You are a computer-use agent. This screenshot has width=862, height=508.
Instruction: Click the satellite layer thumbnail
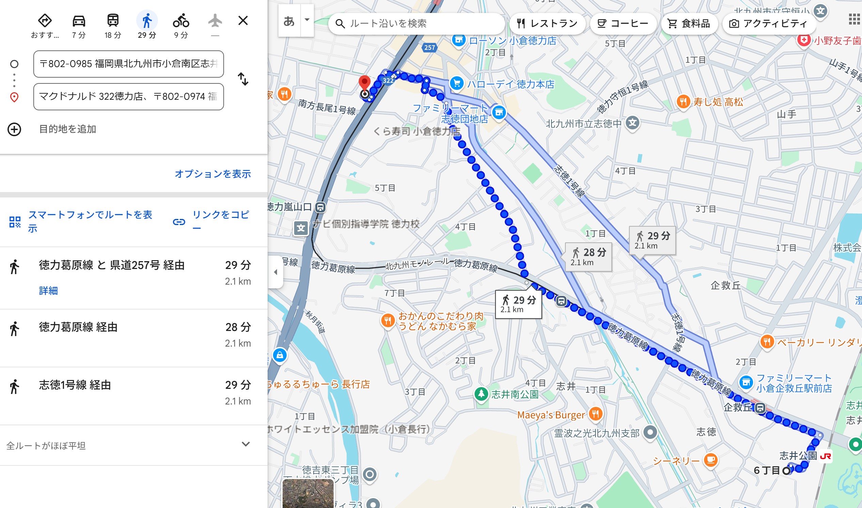point(308,493)
